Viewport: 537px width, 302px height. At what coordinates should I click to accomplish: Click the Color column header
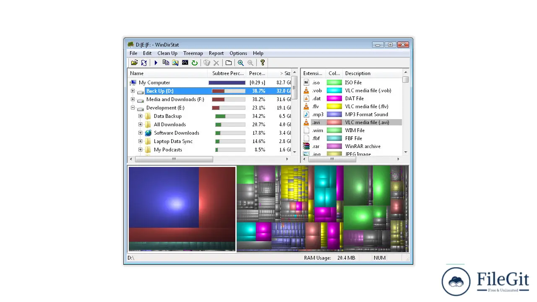pos(334,73)
